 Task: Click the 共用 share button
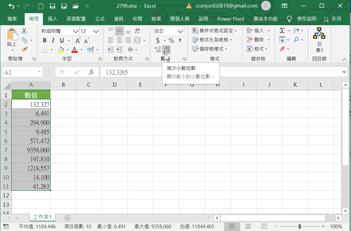[x=332, y=19]
